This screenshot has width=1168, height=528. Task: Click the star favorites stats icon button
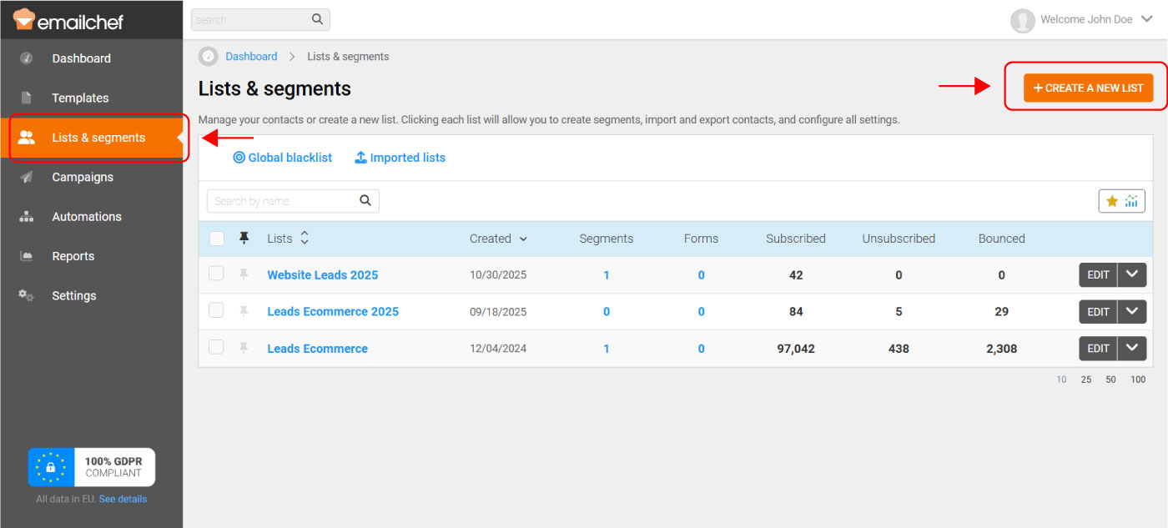click(x=1121, y=201)
